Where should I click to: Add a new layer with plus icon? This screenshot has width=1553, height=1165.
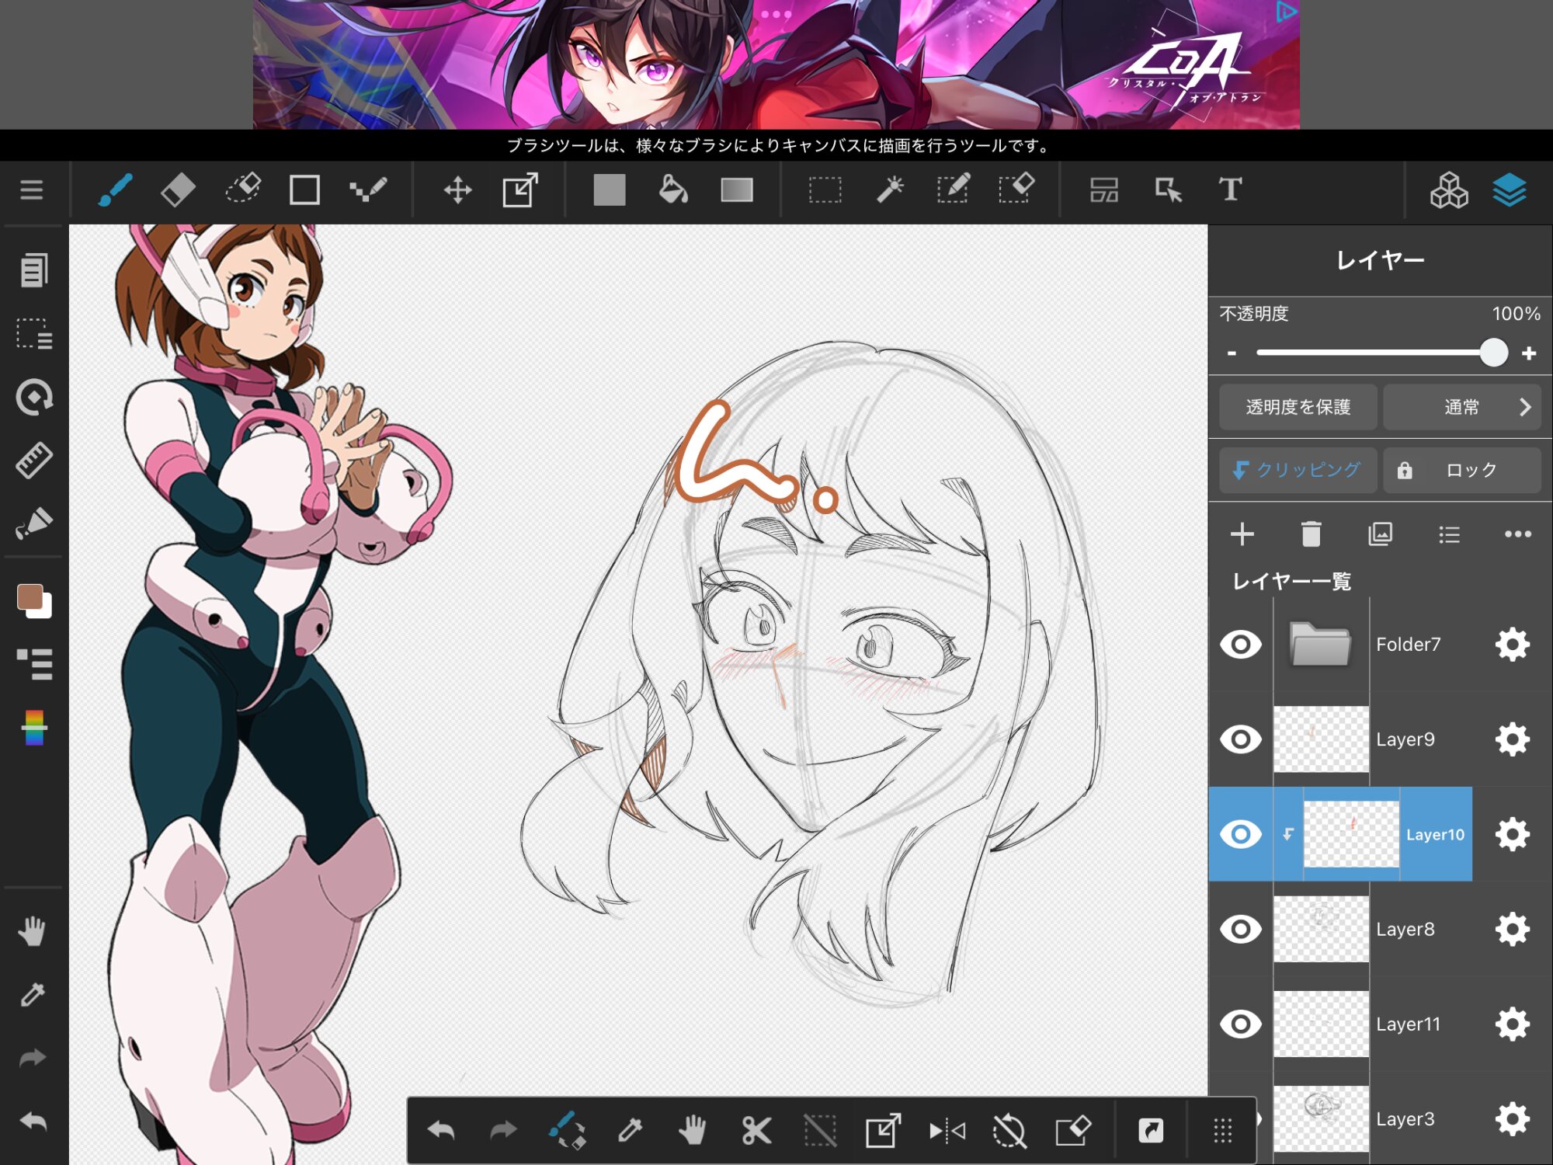tap(1242, 534)
